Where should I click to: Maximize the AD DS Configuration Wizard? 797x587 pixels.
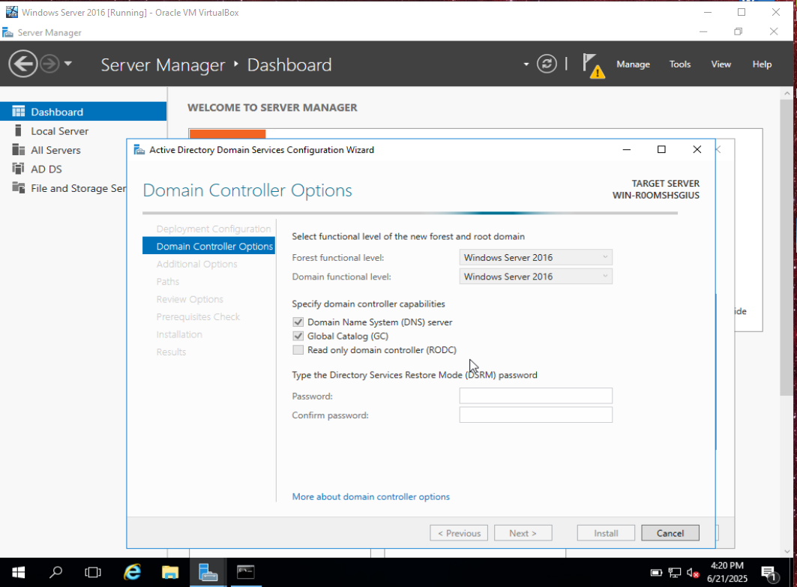pos(661,149)
